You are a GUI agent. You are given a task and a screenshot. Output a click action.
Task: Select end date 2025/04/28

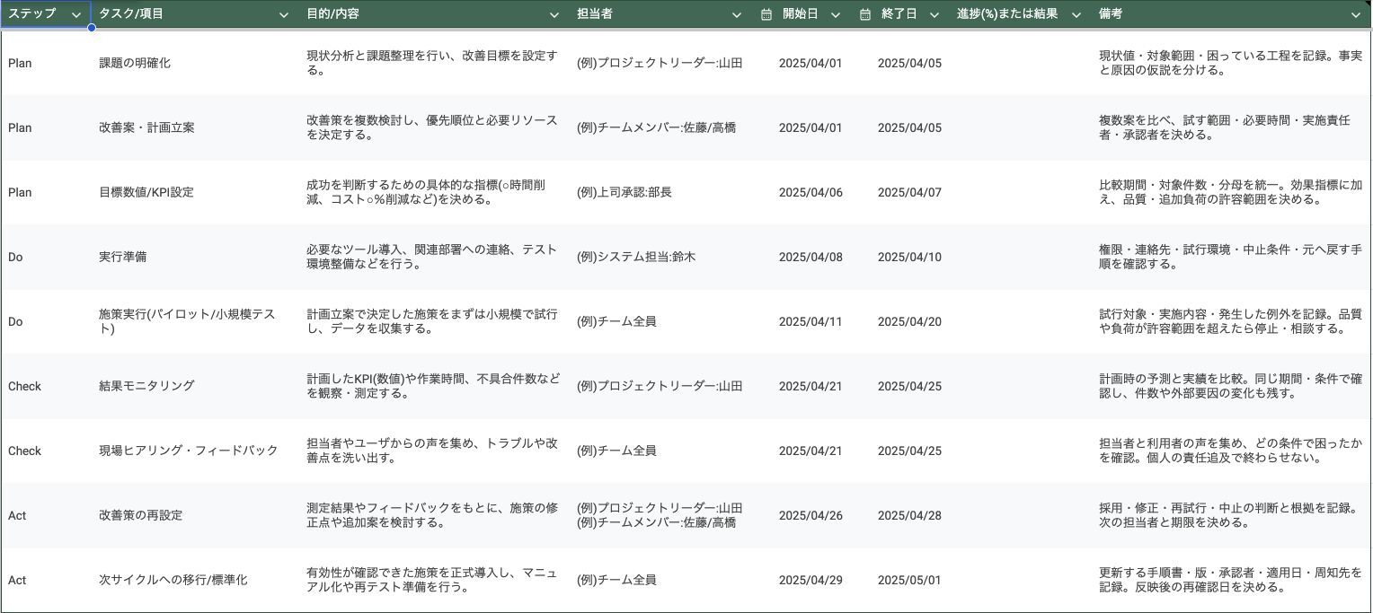pyautogui.click(x=909, y=515)
